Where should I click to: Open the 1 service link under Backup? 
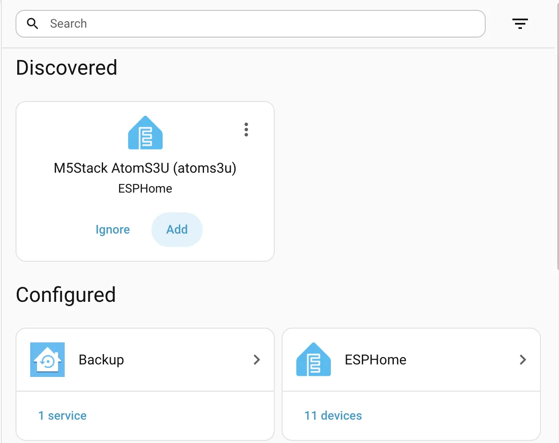point(63,415)
